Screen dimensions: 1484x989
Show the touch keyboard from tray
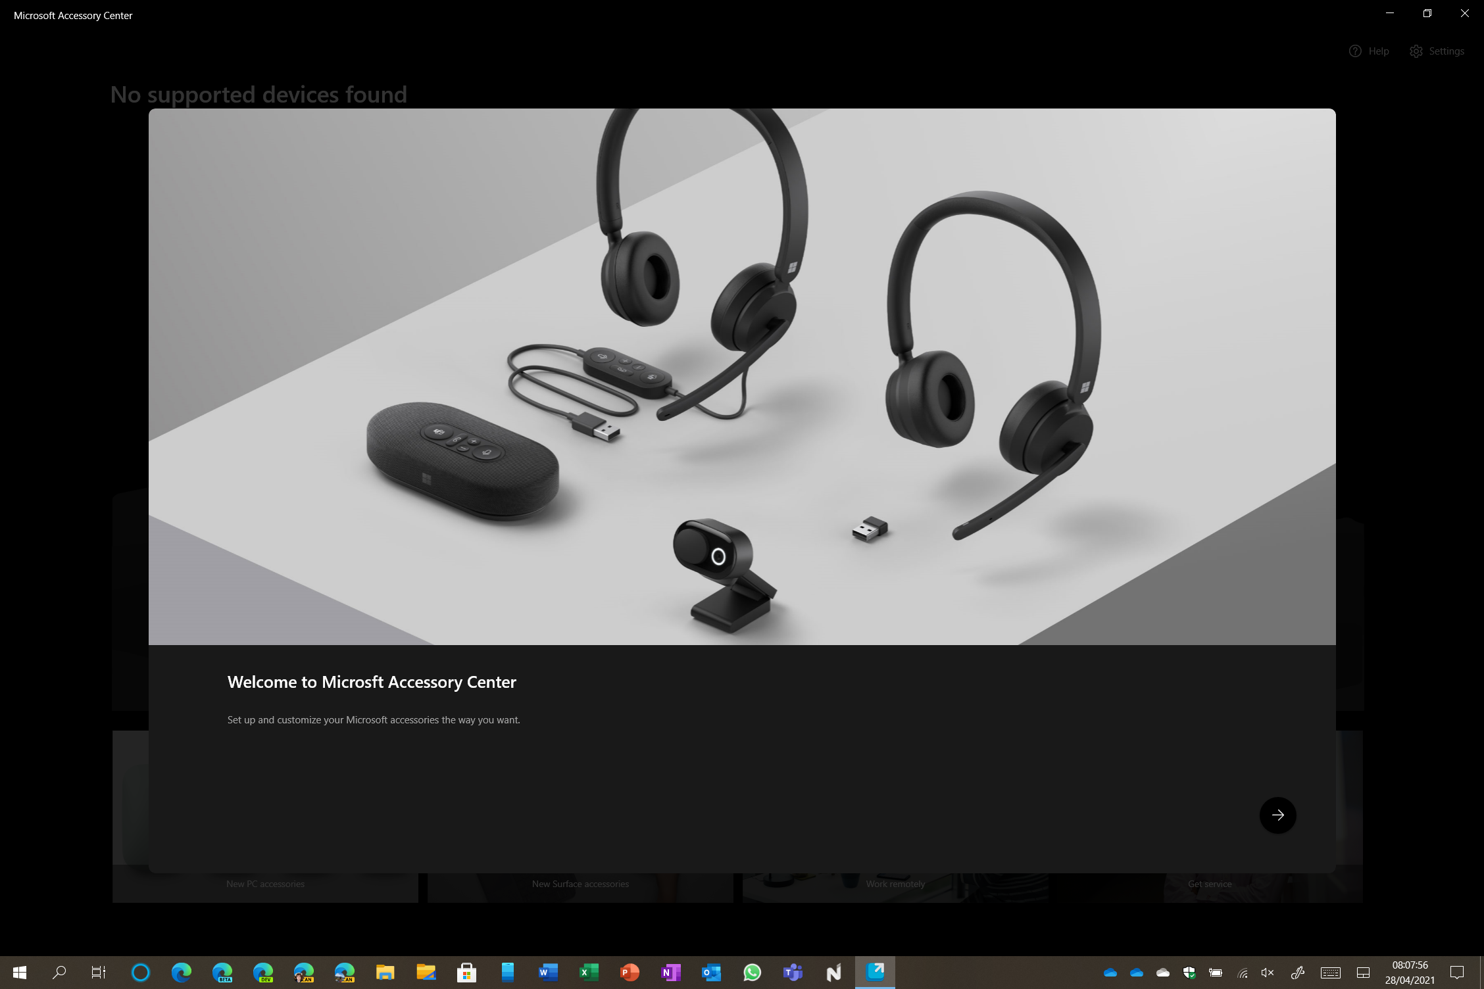(1331, 973)
